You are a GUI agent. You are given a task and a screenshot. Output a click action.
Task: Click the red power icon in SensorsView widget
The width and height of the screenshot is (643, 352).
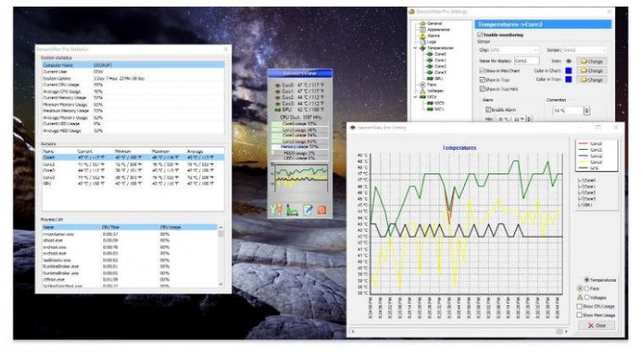coord(322,210)
